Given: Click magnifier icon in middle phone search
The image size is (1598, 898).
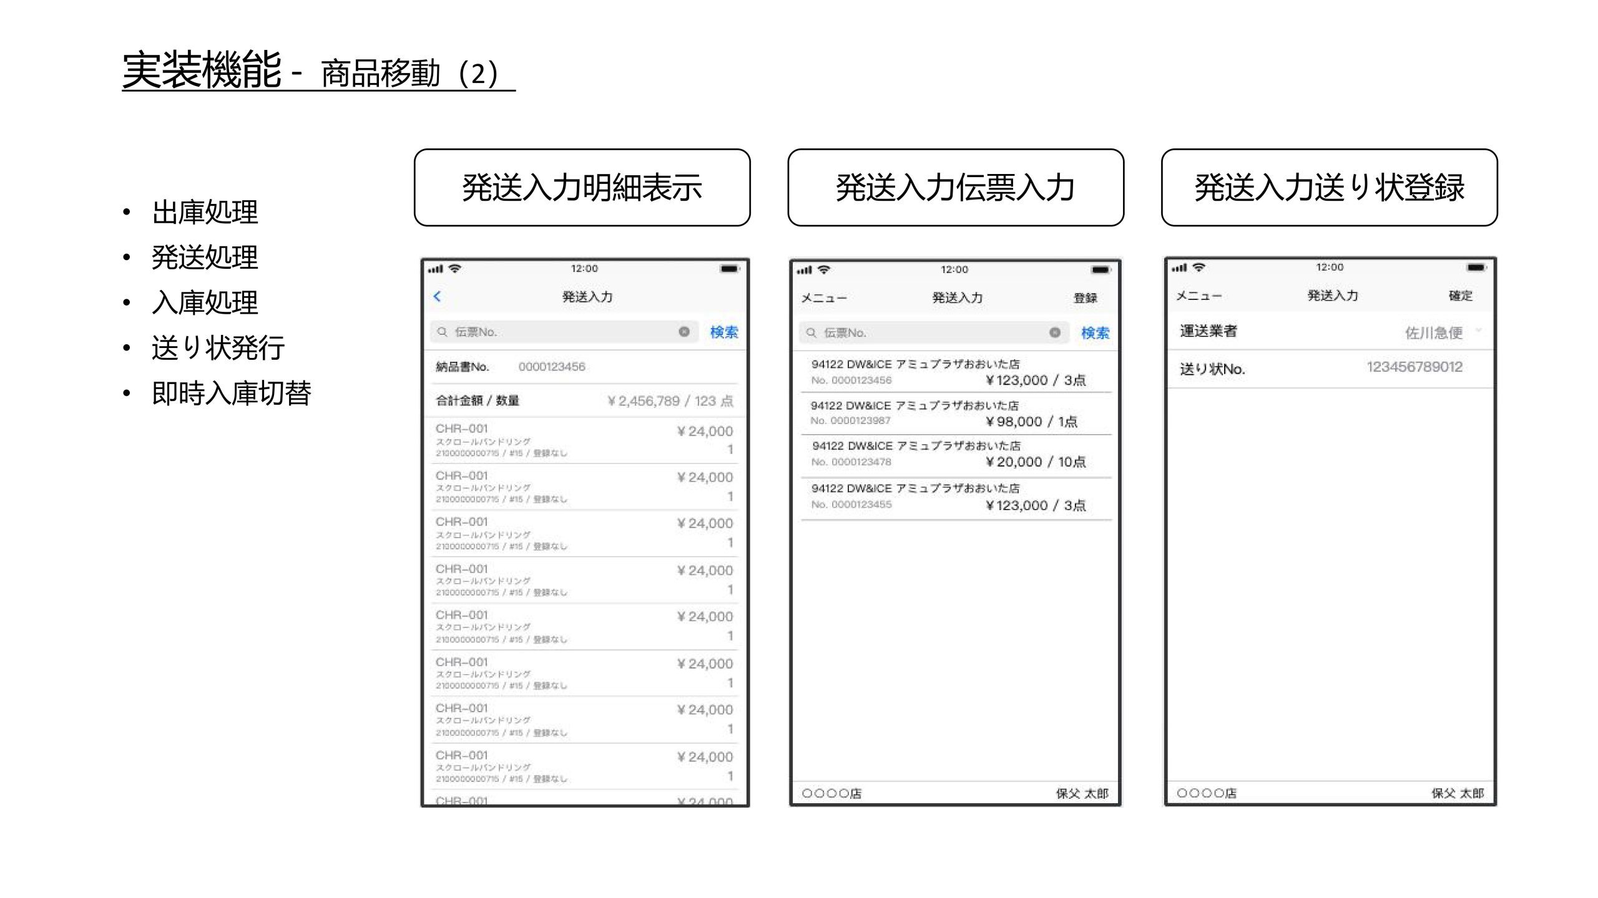Looking at the screenshot, I should [x=811, y=333].
